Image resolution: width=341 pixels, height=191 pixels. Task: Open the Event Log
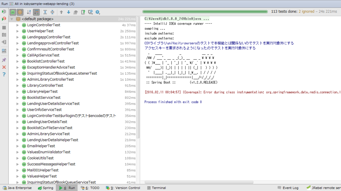click(288, 188)
